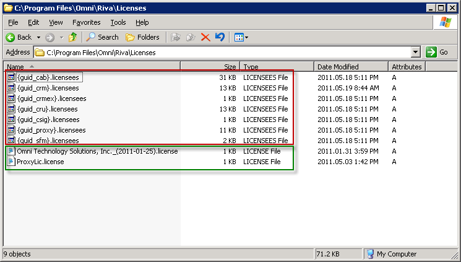Expand the Address bar dropdown arrow
Screen dimensions: 461x262
click(x=415, y=53)
